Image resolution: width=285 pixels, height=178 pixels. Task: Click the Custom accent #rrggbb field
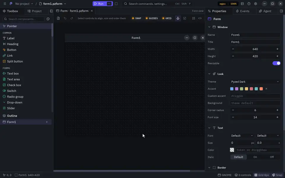[255, 96]
